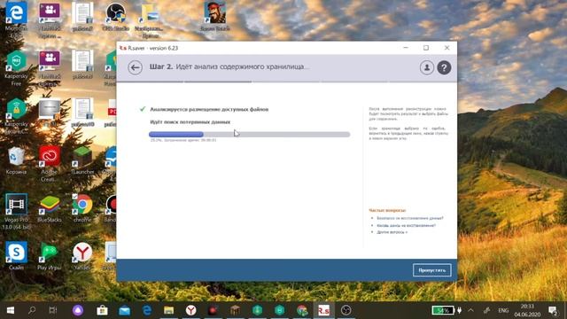Open second FAQ link about recovery
Viewport: 567px width, 319px height.
coord(406,225)
